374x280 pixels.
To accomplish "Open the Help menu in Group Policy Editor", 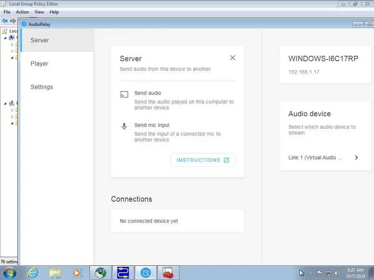I will tap(54, 12).
